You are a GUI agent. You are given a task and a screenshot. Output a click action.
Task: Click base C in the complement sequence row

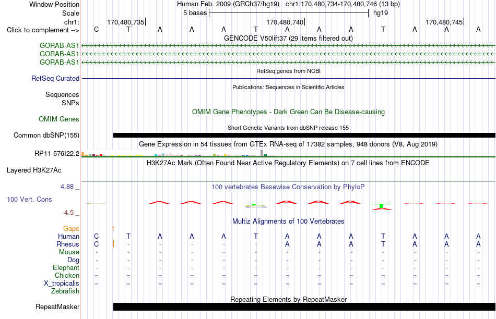pos(97,29)
